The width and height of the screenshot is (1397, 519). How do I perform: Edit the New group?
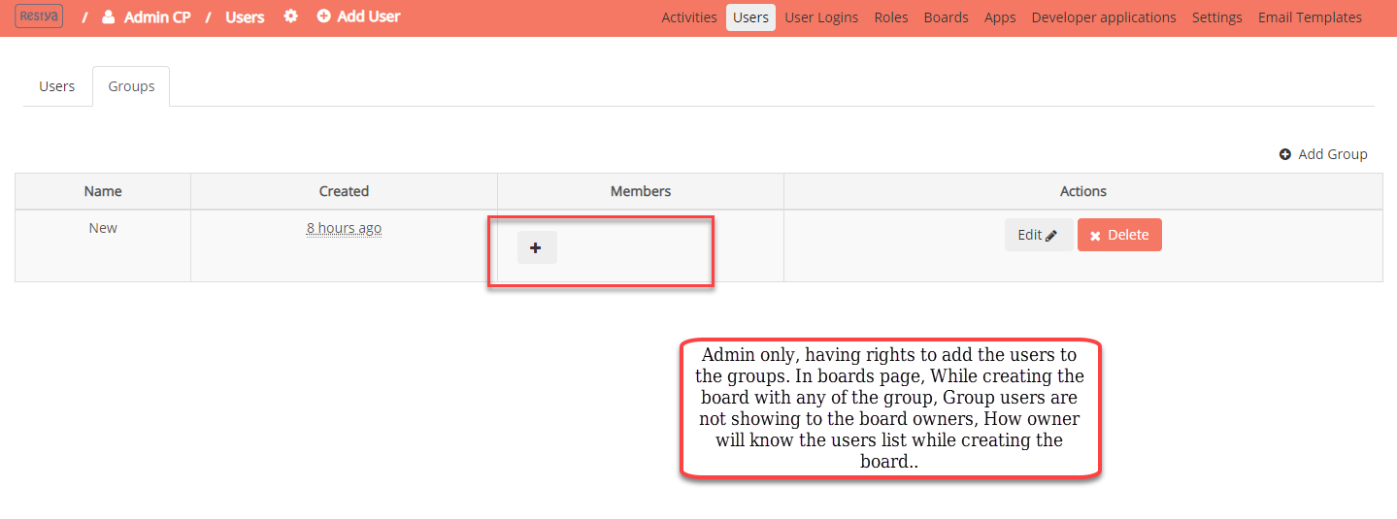[x=1039, y=235]
